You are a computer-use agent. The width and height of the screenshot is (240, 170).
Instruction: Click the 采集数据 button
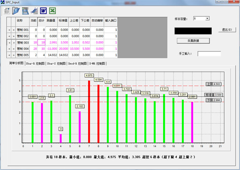[x=193, y=41]
